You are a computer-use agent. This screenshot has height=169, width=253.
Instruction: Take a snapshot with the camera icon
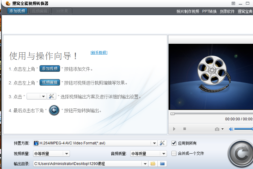click(x=217, y=129)
